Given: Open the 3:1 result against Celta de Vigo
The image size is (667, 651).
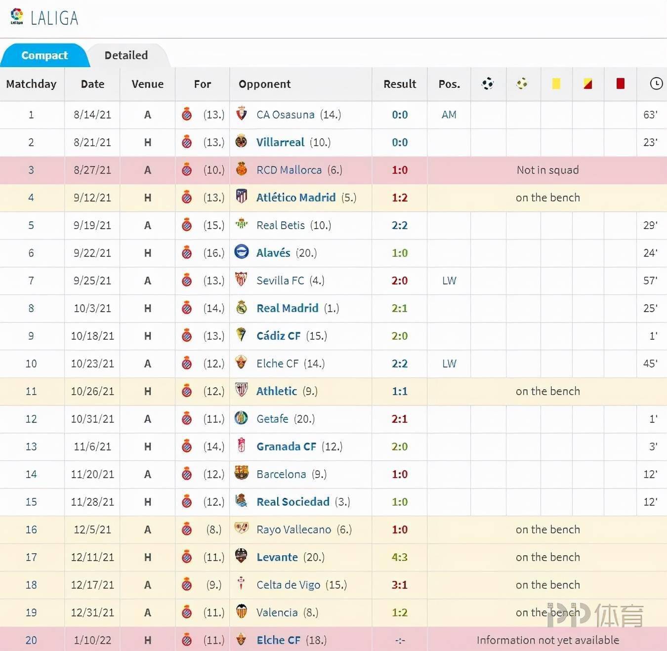Looking at the screenshot, I should [x=400, y=585].
